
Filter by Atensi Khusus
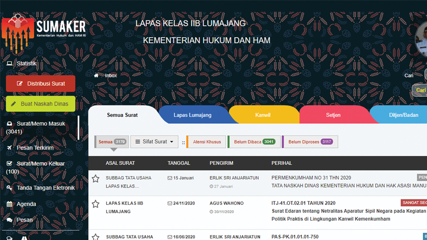[206, 142]
